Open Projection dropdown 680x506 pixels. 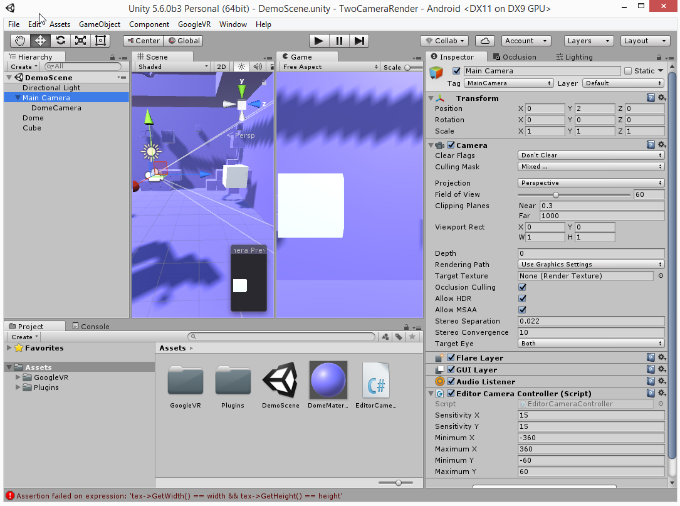(590, 183)
